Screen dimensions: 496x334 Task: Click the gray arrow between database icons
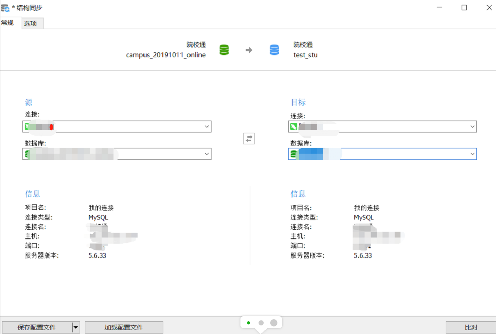click(x=249, y=50)
